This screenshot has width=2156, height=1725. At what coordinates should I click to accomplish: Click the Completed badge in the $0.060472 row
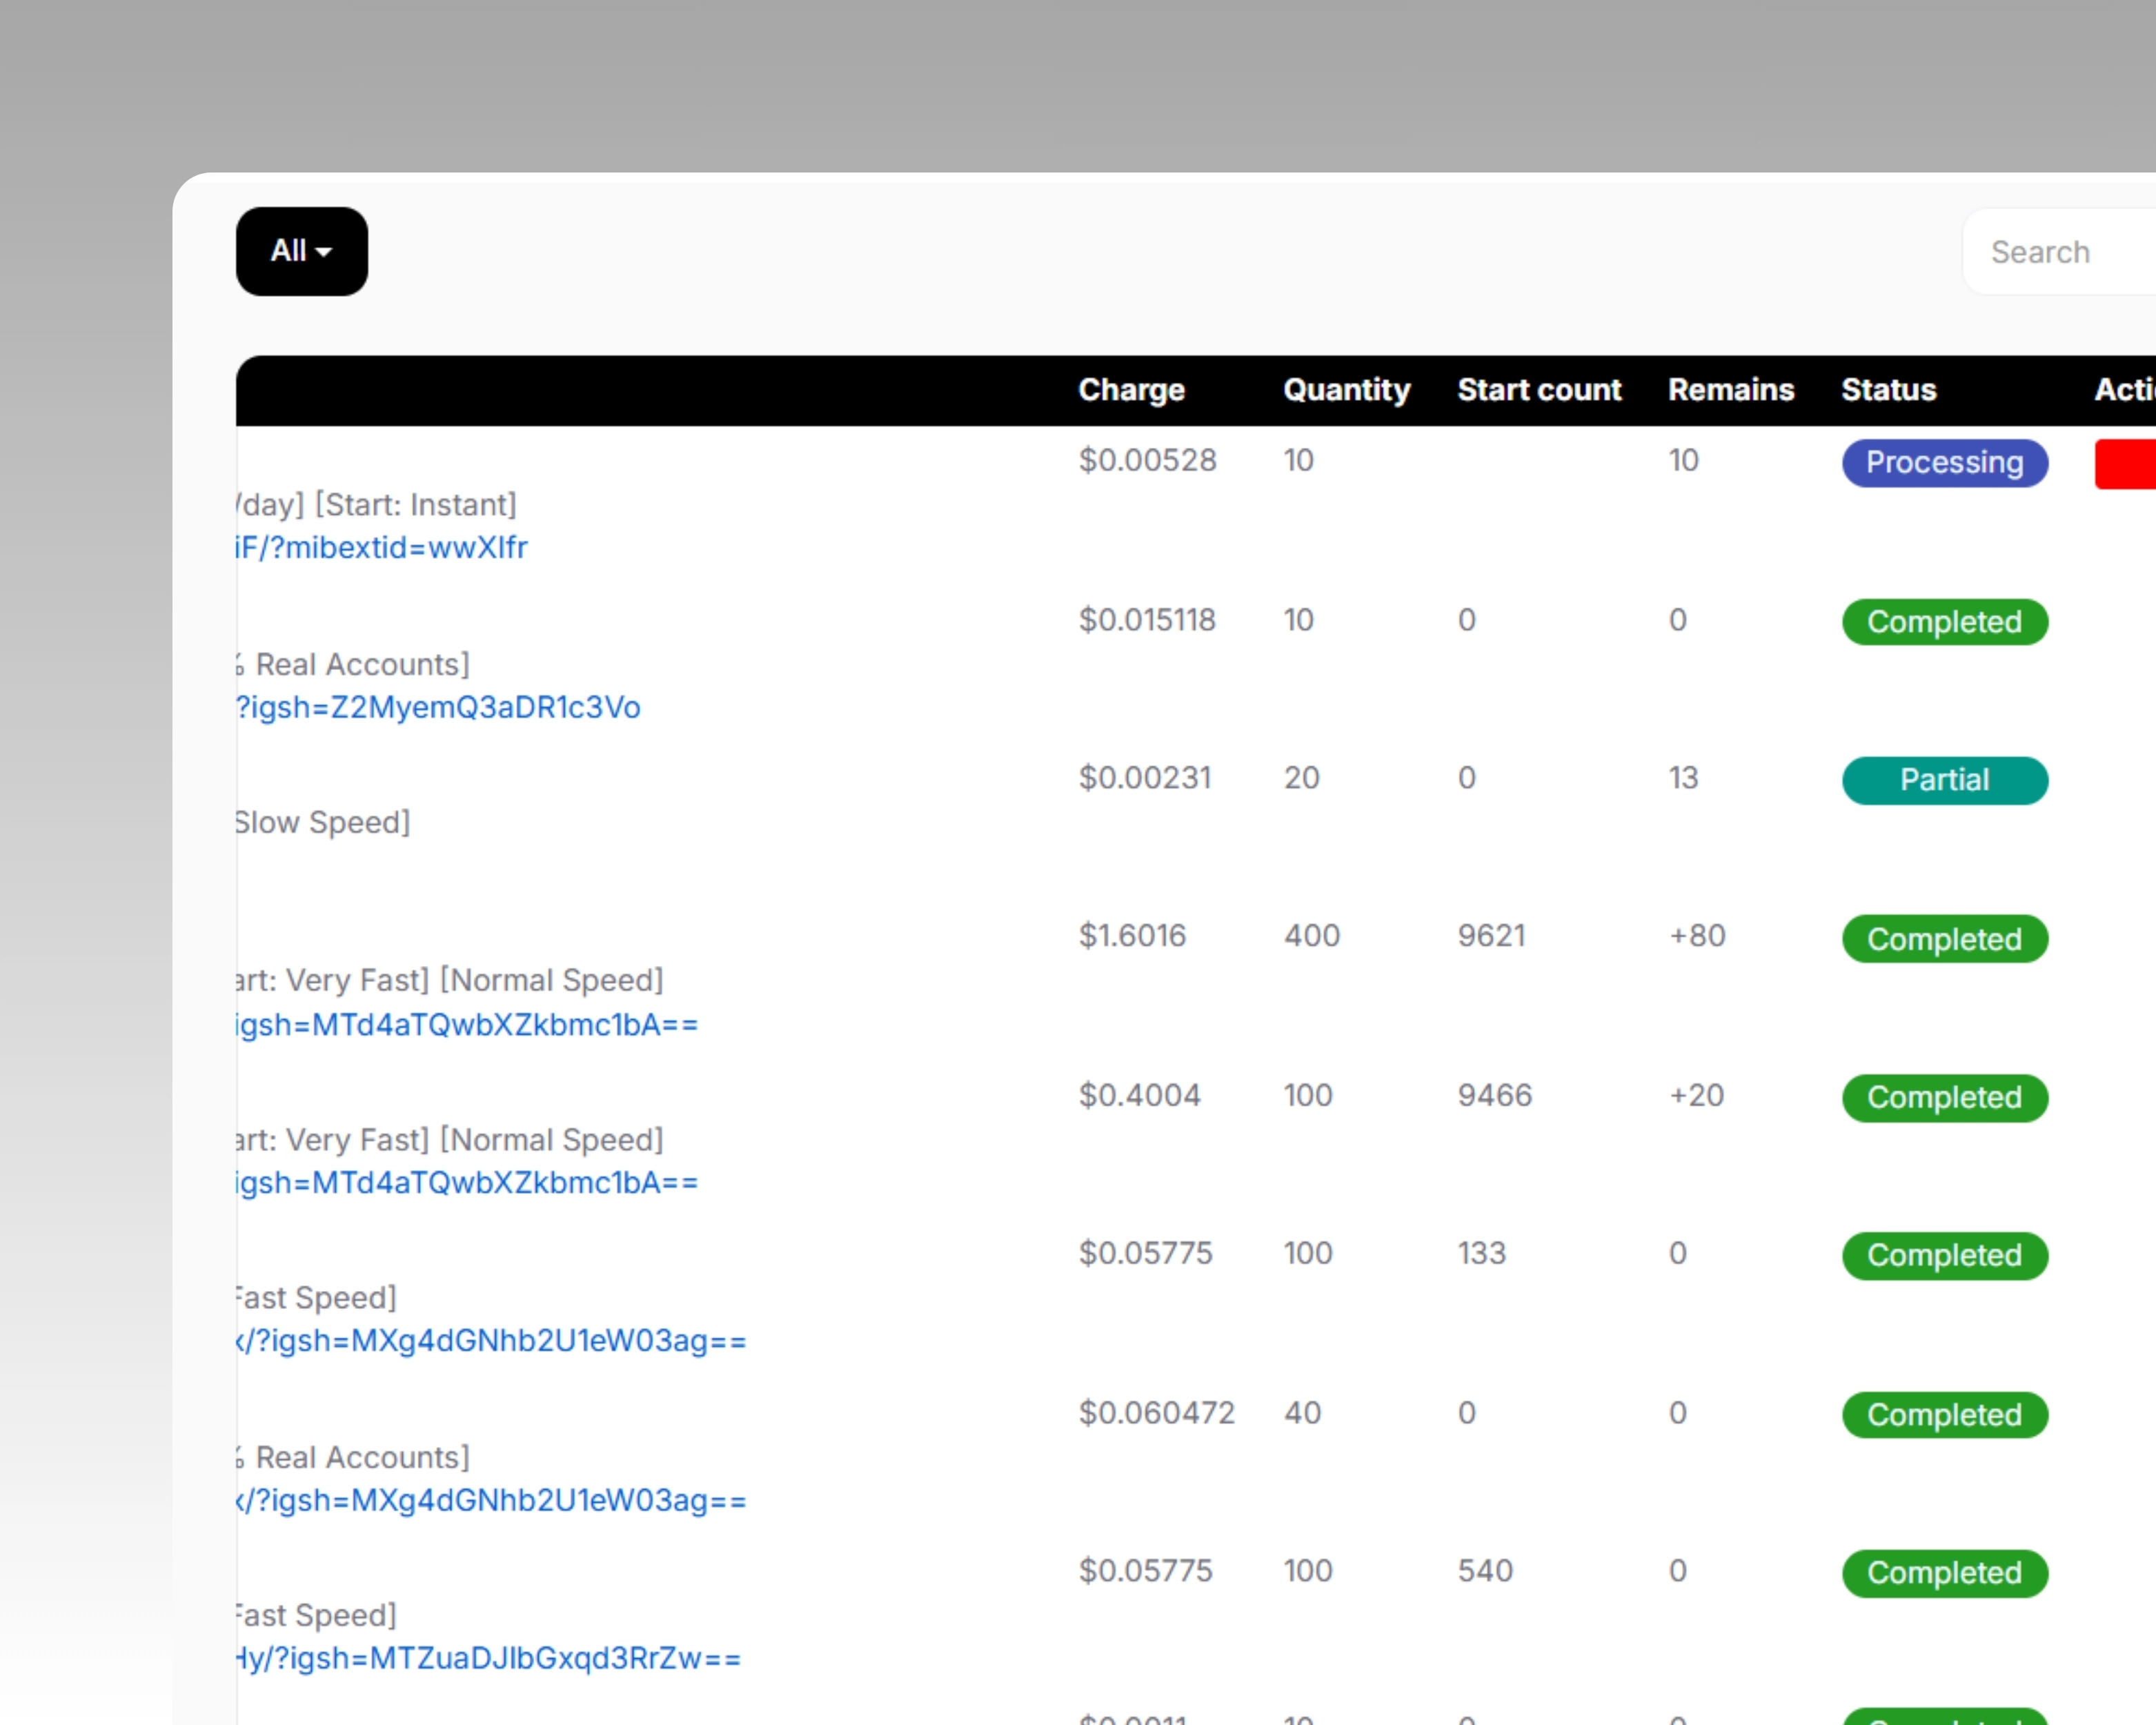coord(1944,1415)
